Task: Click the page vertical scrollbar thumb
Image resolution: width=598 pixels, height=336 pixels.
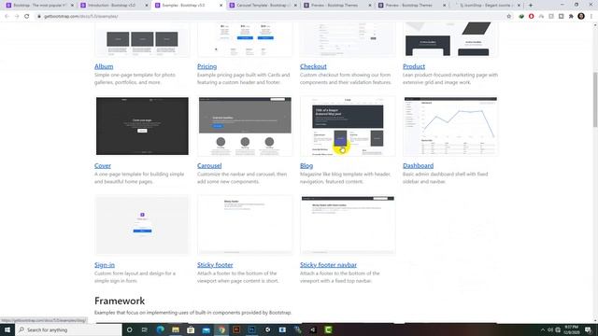Action: point(595,99)
